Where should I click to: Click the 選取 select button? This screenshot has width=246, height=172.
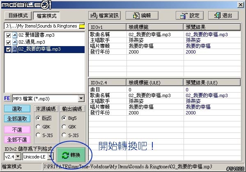[17, 109]
